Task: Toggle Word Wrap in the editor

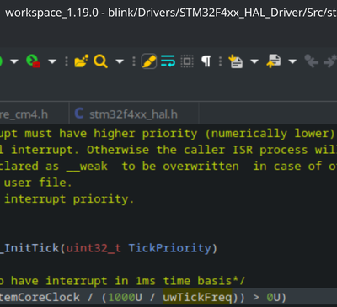Action: click(168, 61)
